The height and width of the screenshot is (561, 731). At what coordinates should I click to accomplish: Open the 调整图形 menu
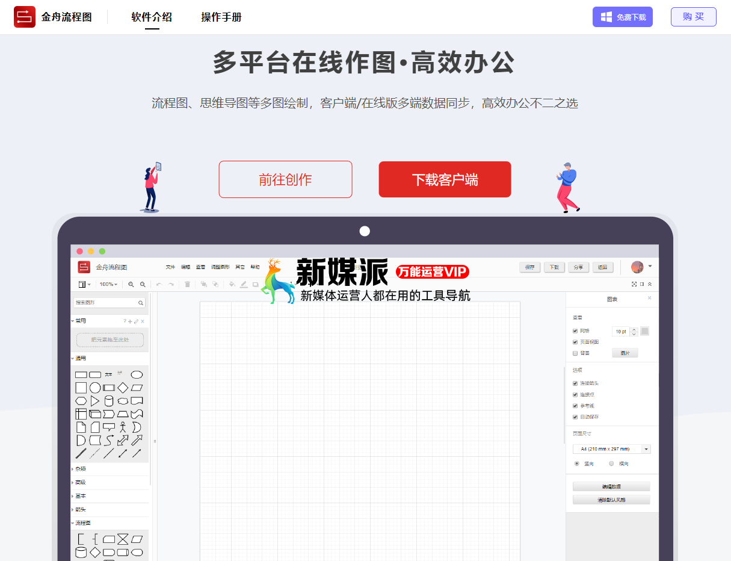[220, 267]
